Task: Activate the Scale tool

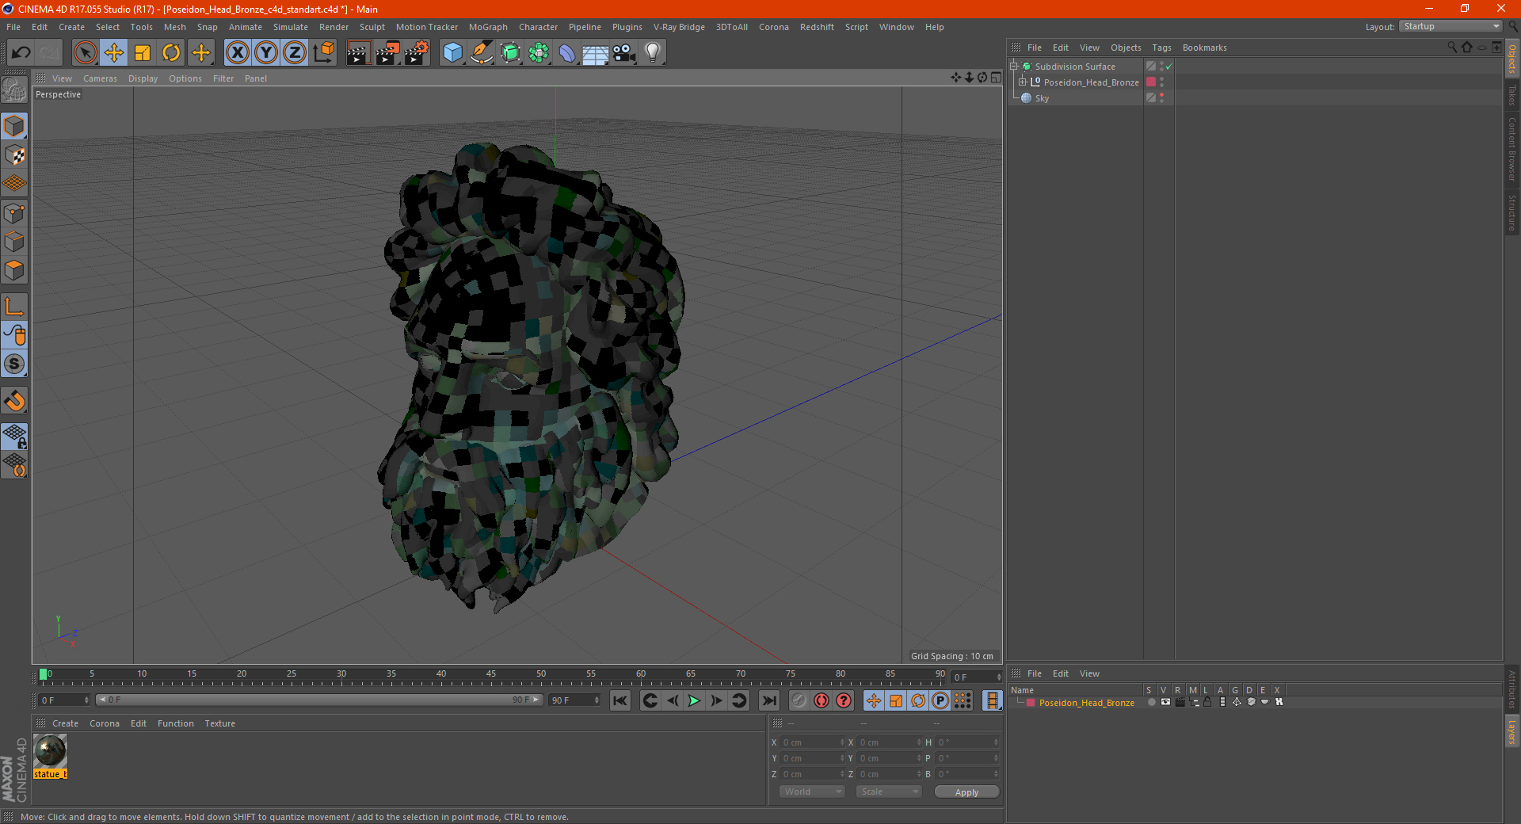Action: click(x=143, y=53)
